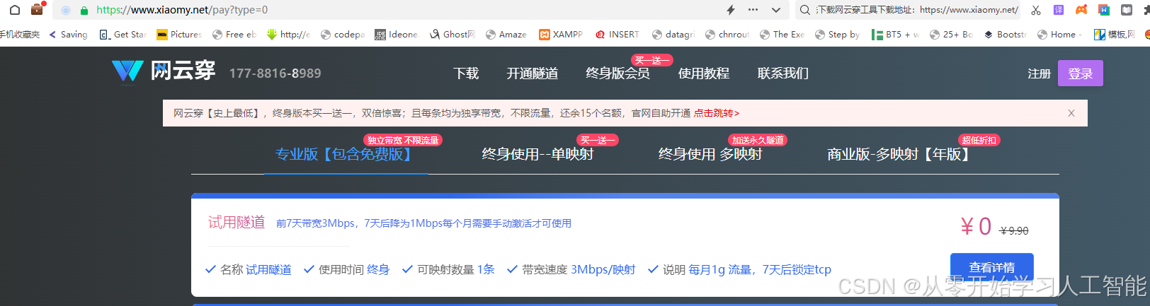The height and width of the screenshot is (306, 1150).
Task: Click the scissors screenshot tool icon
Action: pos(1036,10)
